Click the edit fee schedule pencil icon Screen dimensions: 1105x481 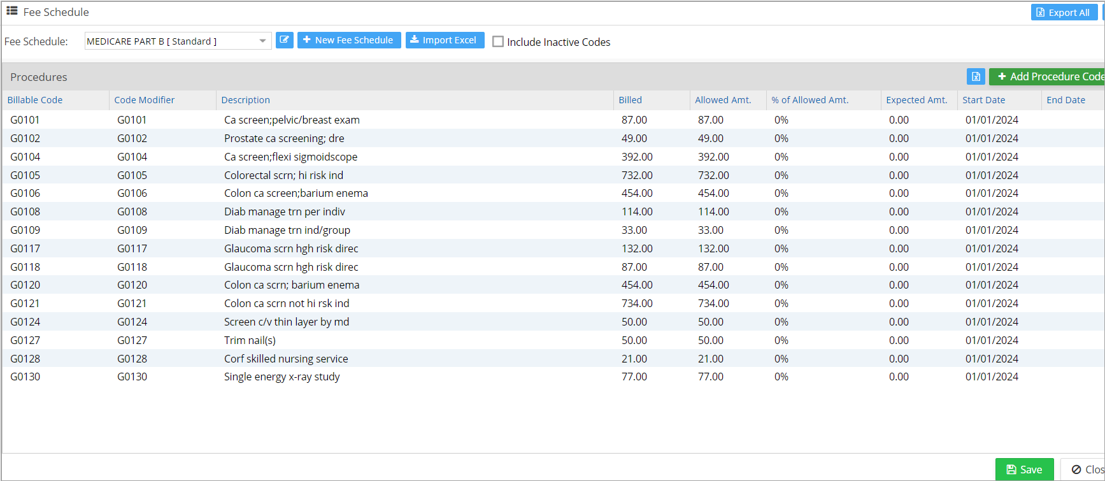284,40
